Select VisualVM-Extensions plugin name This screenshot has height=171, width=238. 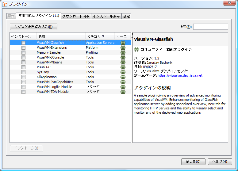point(52,47)
